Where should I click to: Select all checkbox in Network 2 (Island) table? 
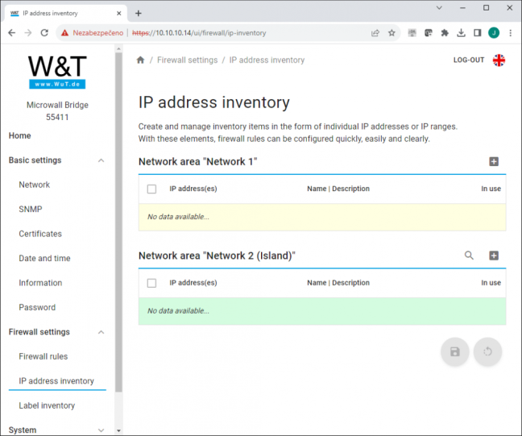(151, 283)
